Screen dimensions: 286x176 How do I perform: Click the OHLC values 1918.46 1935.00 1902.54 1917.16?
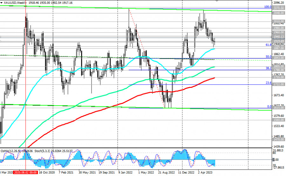pos(51,3)
